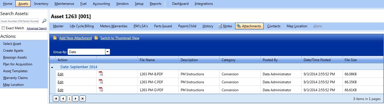Switch to the Notes tab

tap(225, 26)
